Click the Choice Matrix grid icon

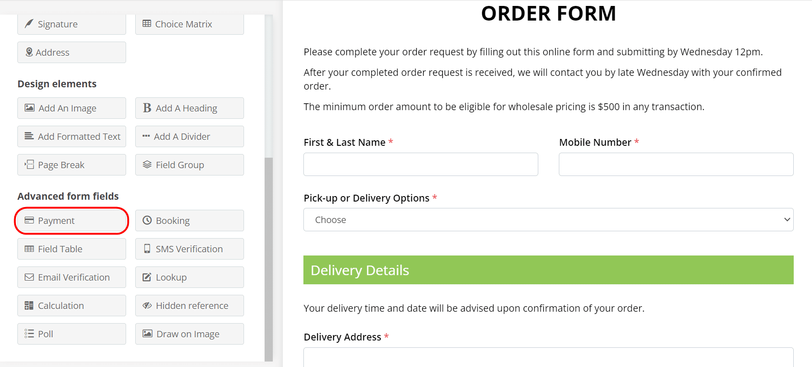click(147, 24)
